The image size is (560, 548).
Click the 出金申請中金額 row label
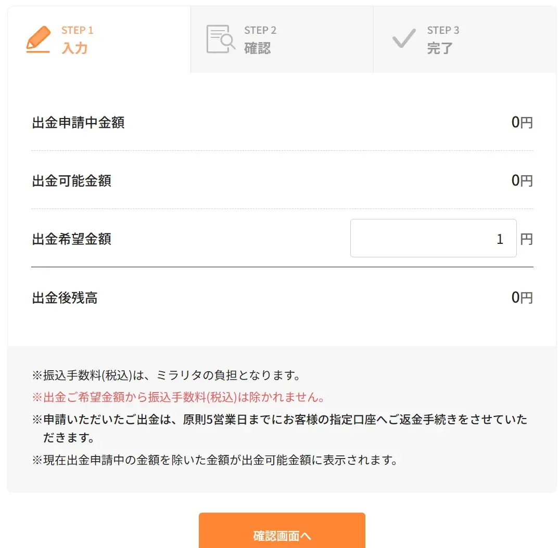click(x=78, y=122)
